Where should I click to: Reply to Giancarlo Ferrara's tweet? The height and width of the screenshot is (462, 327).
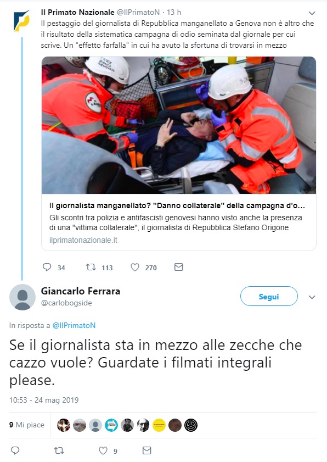click(x=15, y=450)
